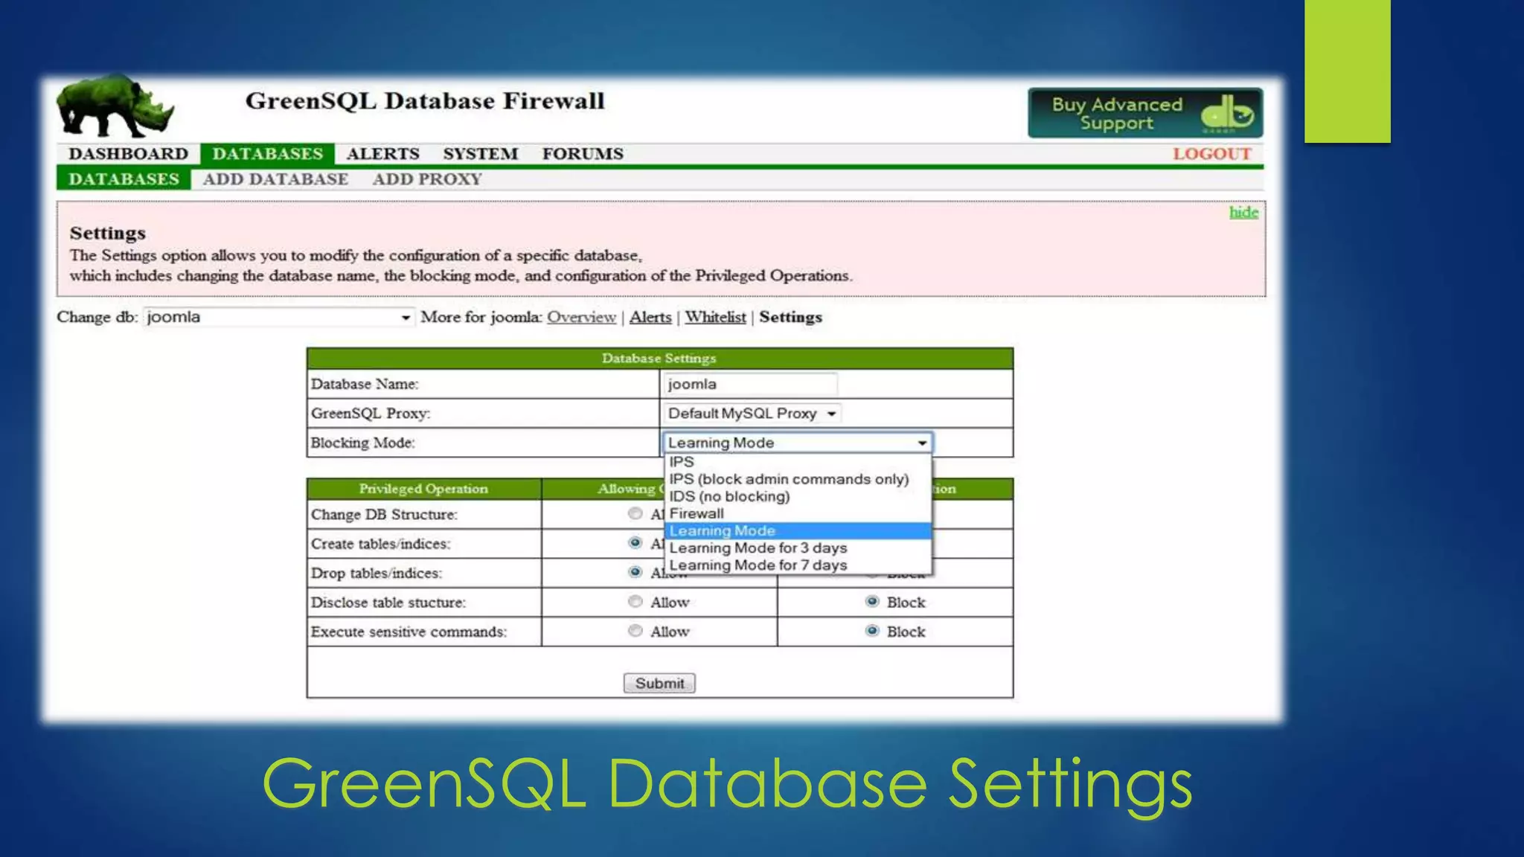The width and height of the screenshot is (1524, 857).
Task: Click the LOGOUT link
Action: point(1212,154)
